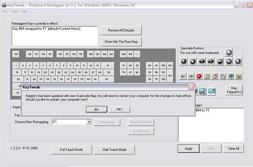This screenshot has width=253, height=167.
Task: Click the My Computer monitor icon
Action: point(202,91)
